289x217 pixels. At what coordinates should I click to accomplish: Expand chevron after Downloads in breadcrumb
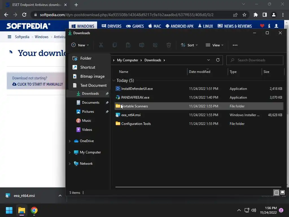[164, 60]
